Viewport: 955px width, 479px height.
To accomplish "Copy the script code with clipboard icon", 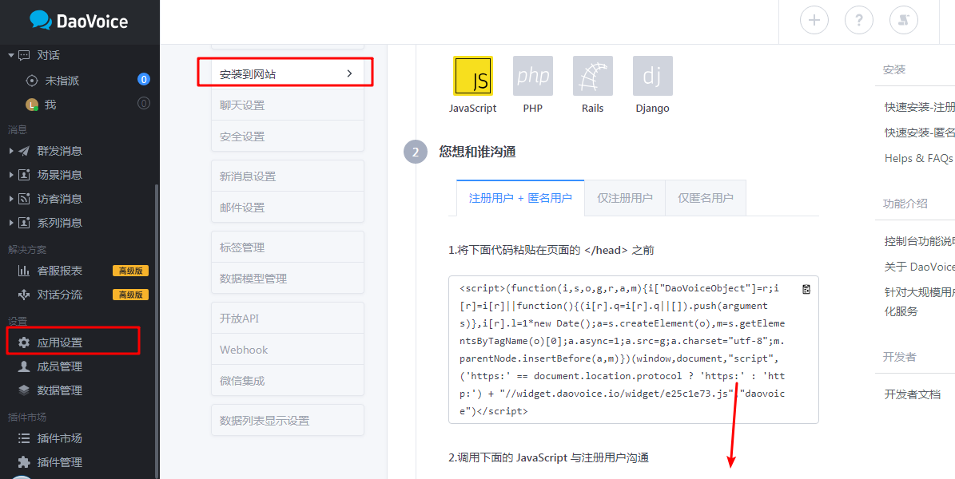I will 806,290.
